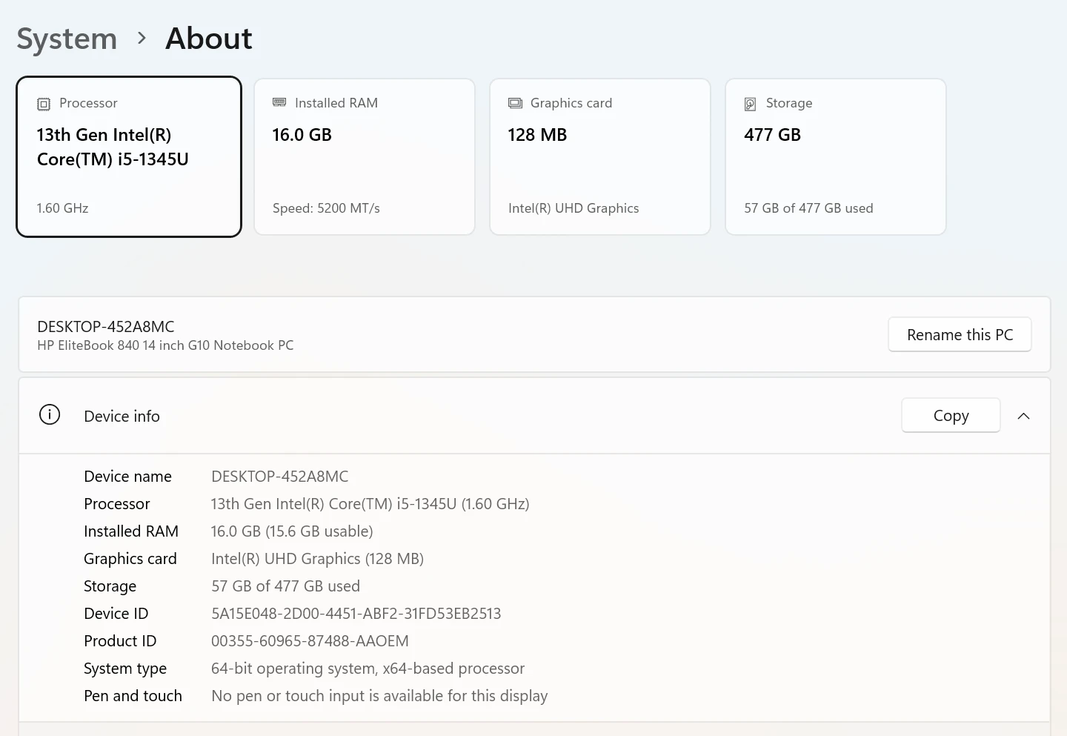Click the HP EliteBook 840 model name
Viewport: 1067px width, 736px height.
[x=165, y=345]
